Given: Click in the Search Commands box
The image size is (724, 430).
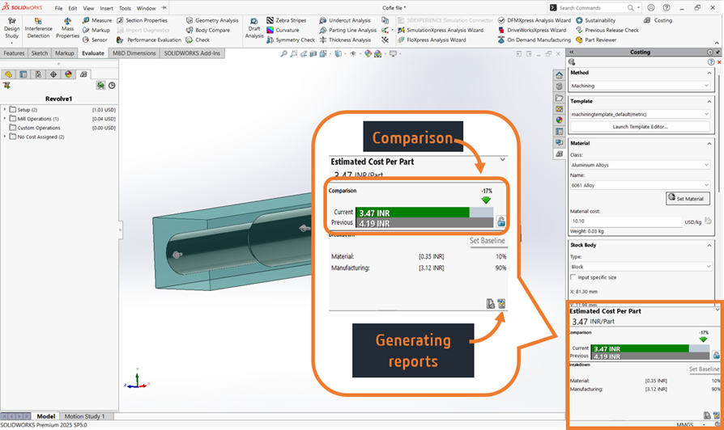Looking at the screenshot, I should click(x=594, y=8).
